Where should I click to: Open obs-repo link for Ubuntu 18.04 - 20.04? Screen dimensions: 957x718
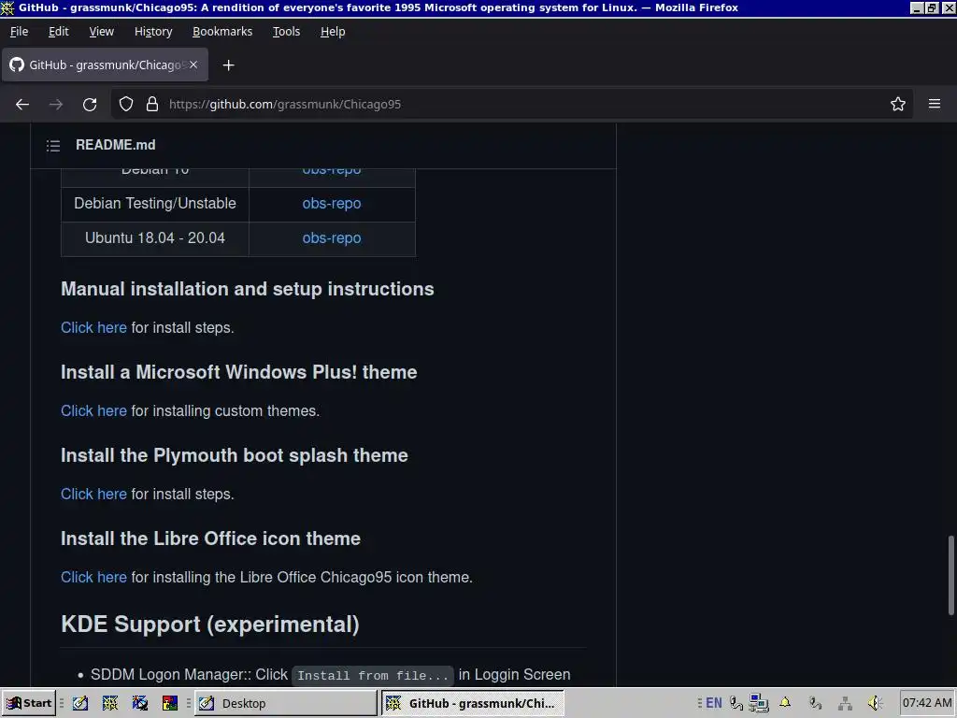(332, 238)
